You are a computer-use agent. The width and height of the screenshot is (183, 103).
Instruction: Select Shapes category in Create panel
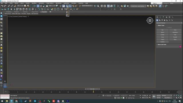pyautogui.click(x=160, y=20)
